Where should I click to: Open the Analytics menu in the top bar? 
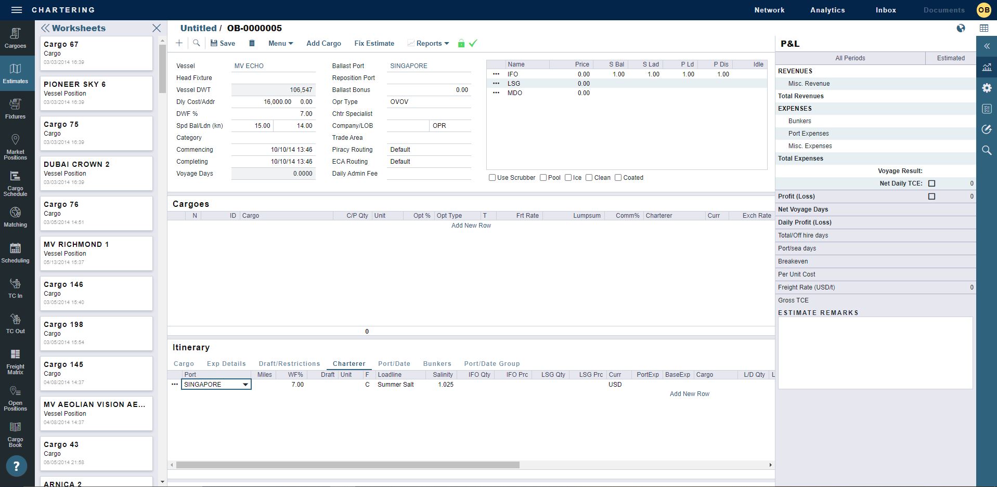[x=827, y=9]
